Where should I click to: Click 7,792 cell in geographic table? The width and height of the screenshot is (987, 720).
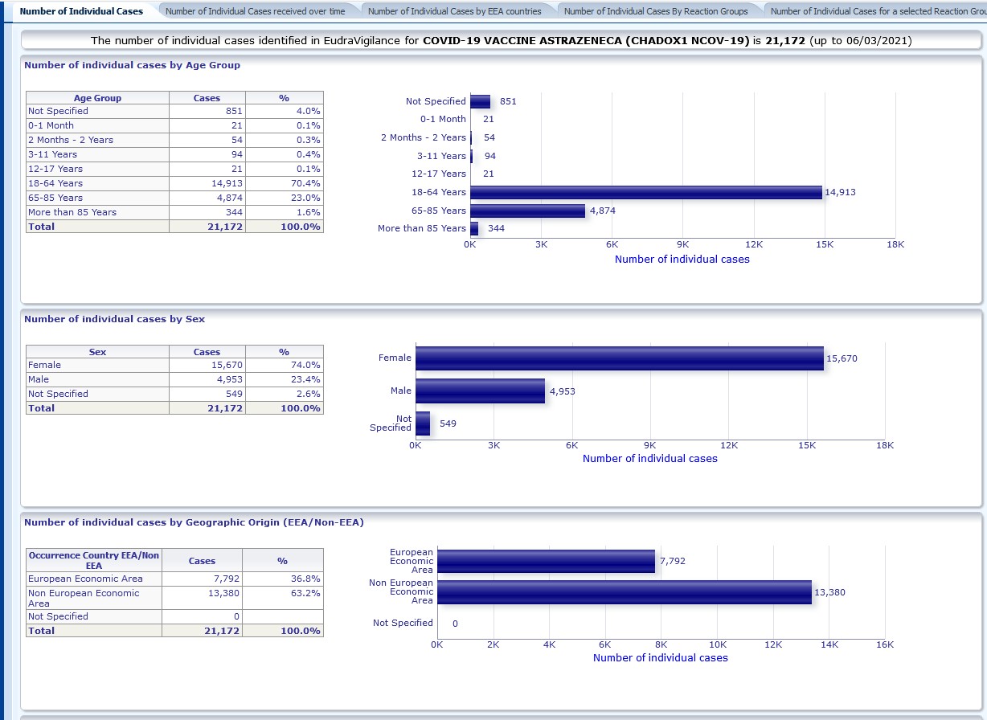[202, 579]
